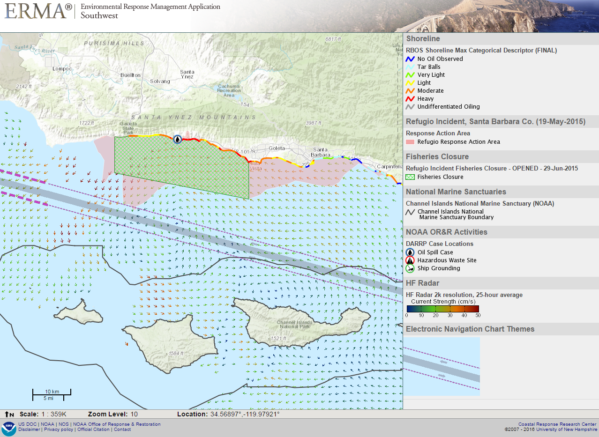Click the Southwest region title in header
Screen dimensions: 599x437
tap(99, 15)
